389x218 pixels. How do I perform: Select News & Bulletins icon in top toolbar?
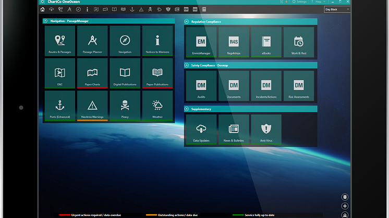click(x=177, y=9)
